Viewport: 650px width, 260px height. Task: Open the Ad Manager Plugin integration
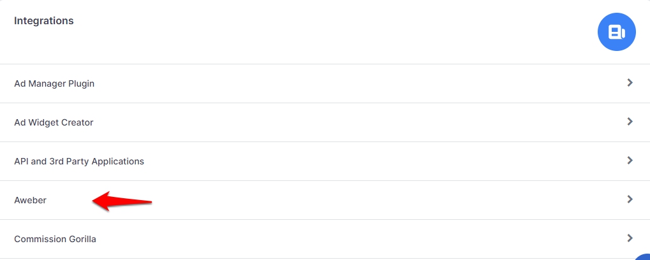coord(54,83)
